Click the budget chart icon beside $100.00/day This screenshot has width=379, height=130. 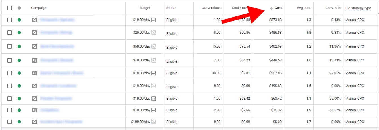tap(154, 122)
